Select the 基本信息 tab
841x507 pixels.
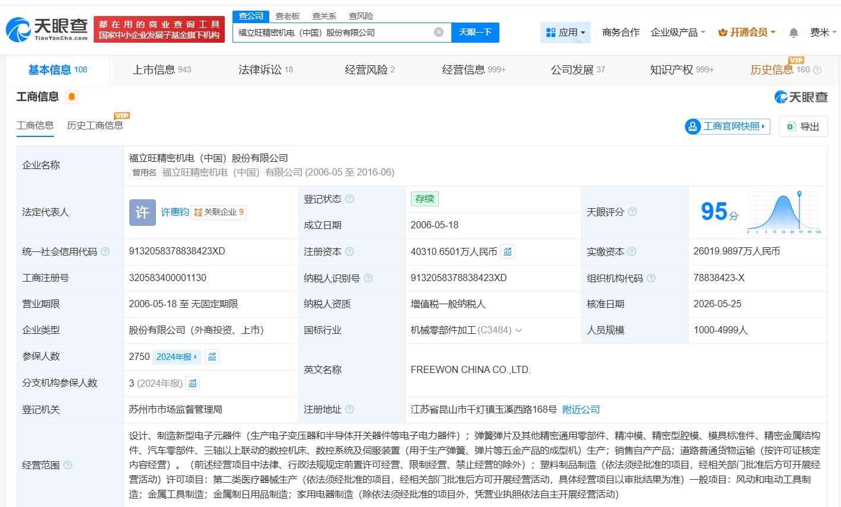coord(58,70)
